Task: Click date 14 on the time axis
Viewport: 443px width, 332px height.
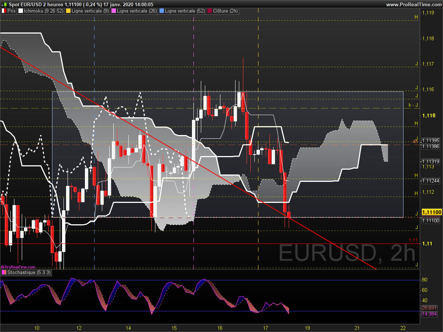Action: pyautogui.click(x=128, y=328)
